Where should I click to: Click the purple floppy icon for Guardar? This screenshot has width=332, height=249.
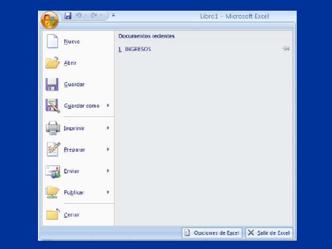(52, 84)
